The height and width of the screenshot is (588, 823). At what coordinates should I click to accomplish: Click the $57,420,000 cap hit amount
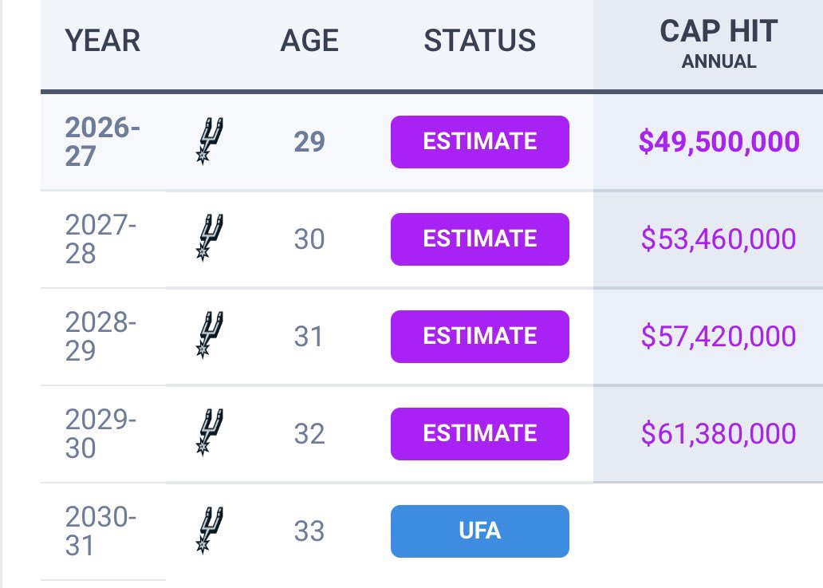coord(719,336)
